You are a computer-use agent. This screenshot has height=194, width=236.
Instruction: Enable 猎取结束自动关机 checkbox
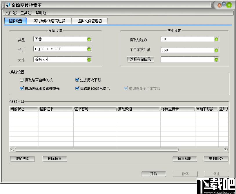click(x=22, y=80)
